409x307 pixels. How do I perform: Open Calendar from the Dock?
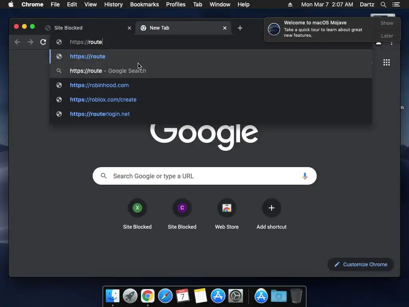pos(183,296)
